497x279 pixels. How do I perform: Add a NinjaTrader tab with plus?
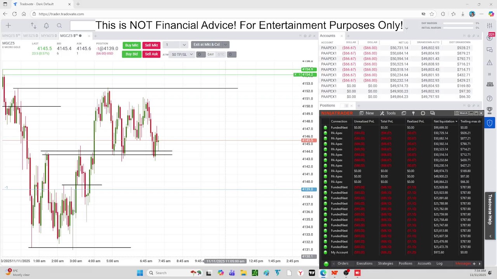474,264
